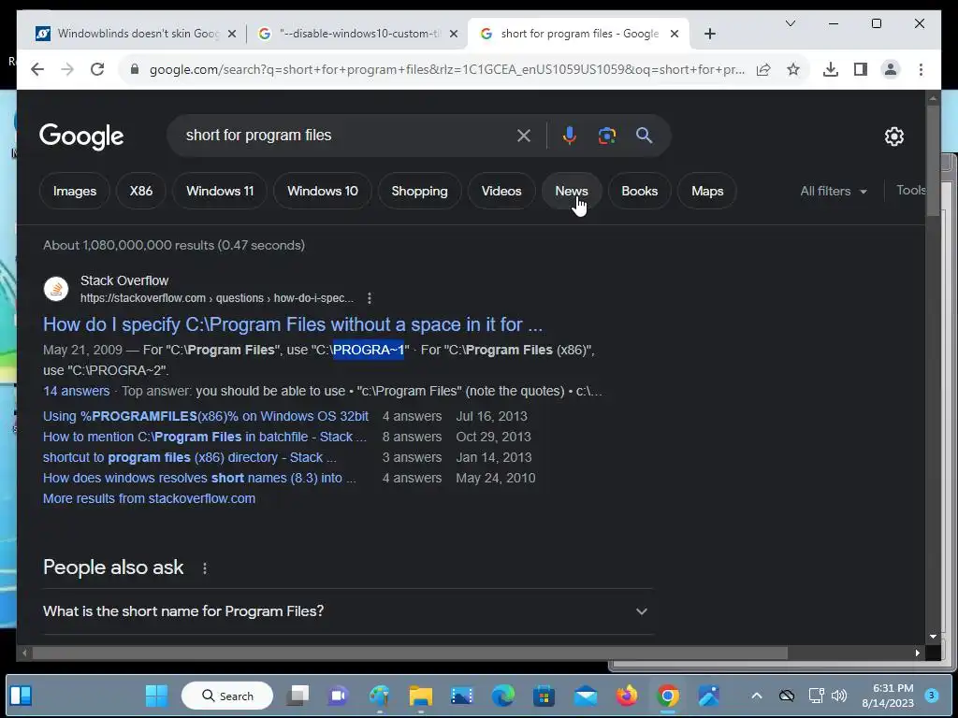Screen dimensions: 958x718
Task: Open the Chrome profile avatar
Action: coord(891,69)
